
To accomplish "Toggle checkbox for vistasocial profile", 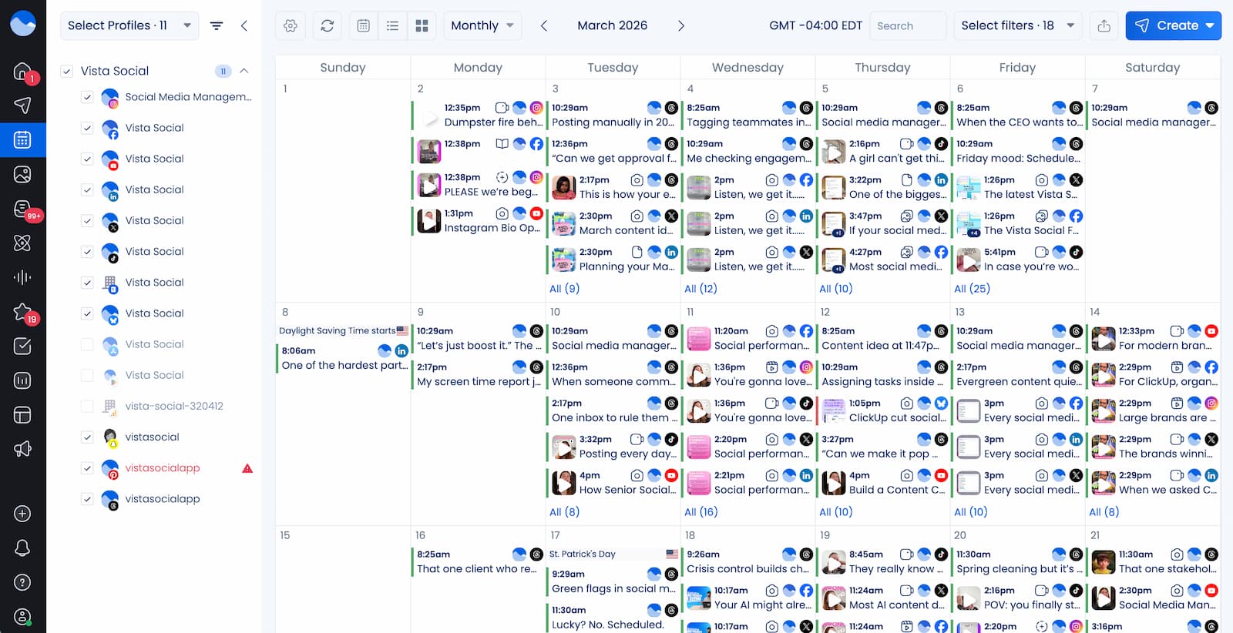I will (x=87, y=437).
